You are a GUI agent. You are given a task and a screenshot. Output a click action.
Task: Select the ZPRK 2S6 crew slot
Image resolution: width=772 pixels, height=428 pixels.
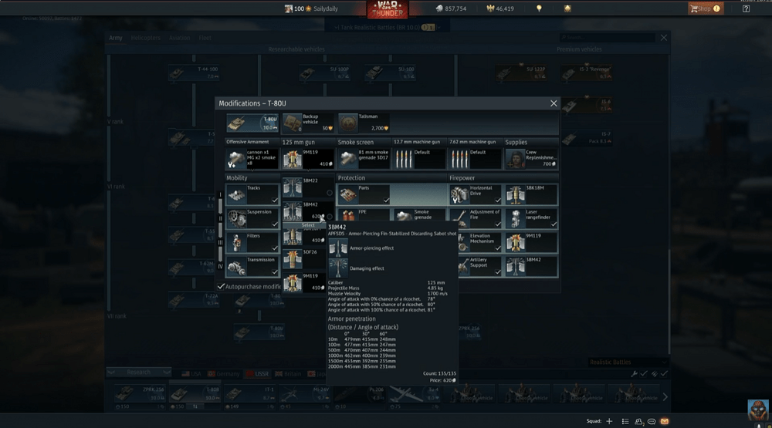[x=140, y=395]
